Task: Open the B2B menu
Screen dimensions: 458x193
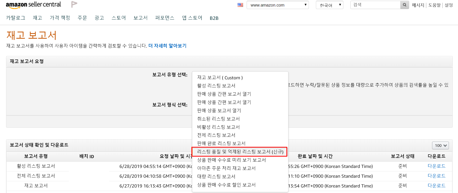Action: pos(214,18)
